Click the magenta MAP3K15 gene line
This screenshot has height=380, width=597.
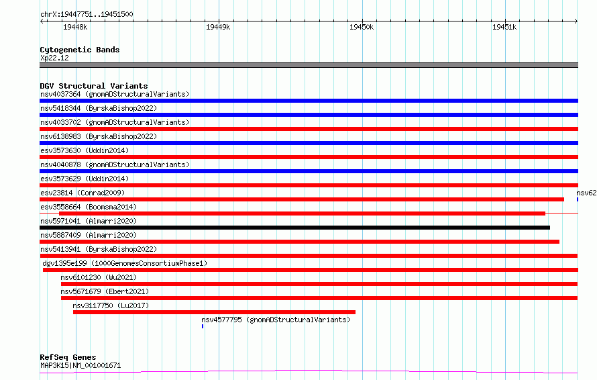tap(309, 371)
